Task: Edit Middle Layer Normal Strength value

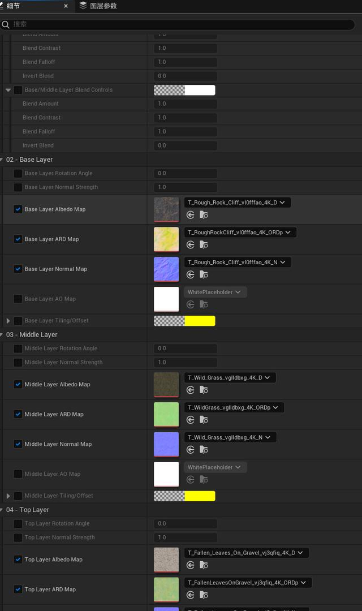Action: point(186,363)
